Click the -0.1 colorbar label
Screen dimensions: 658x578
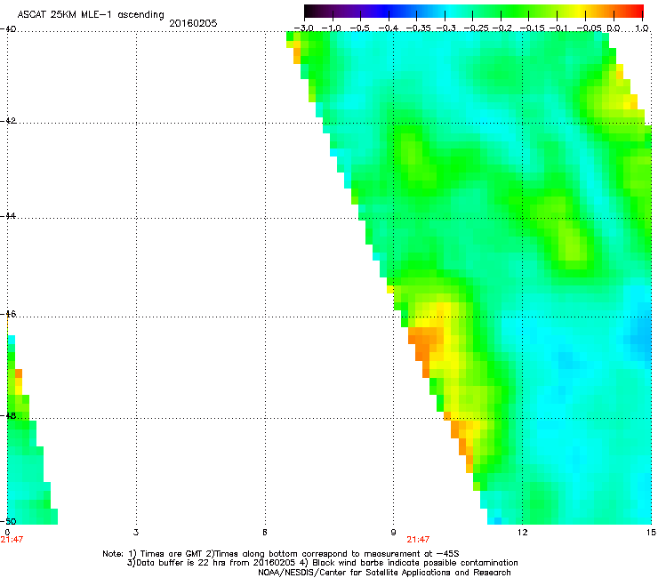[559, 28]
